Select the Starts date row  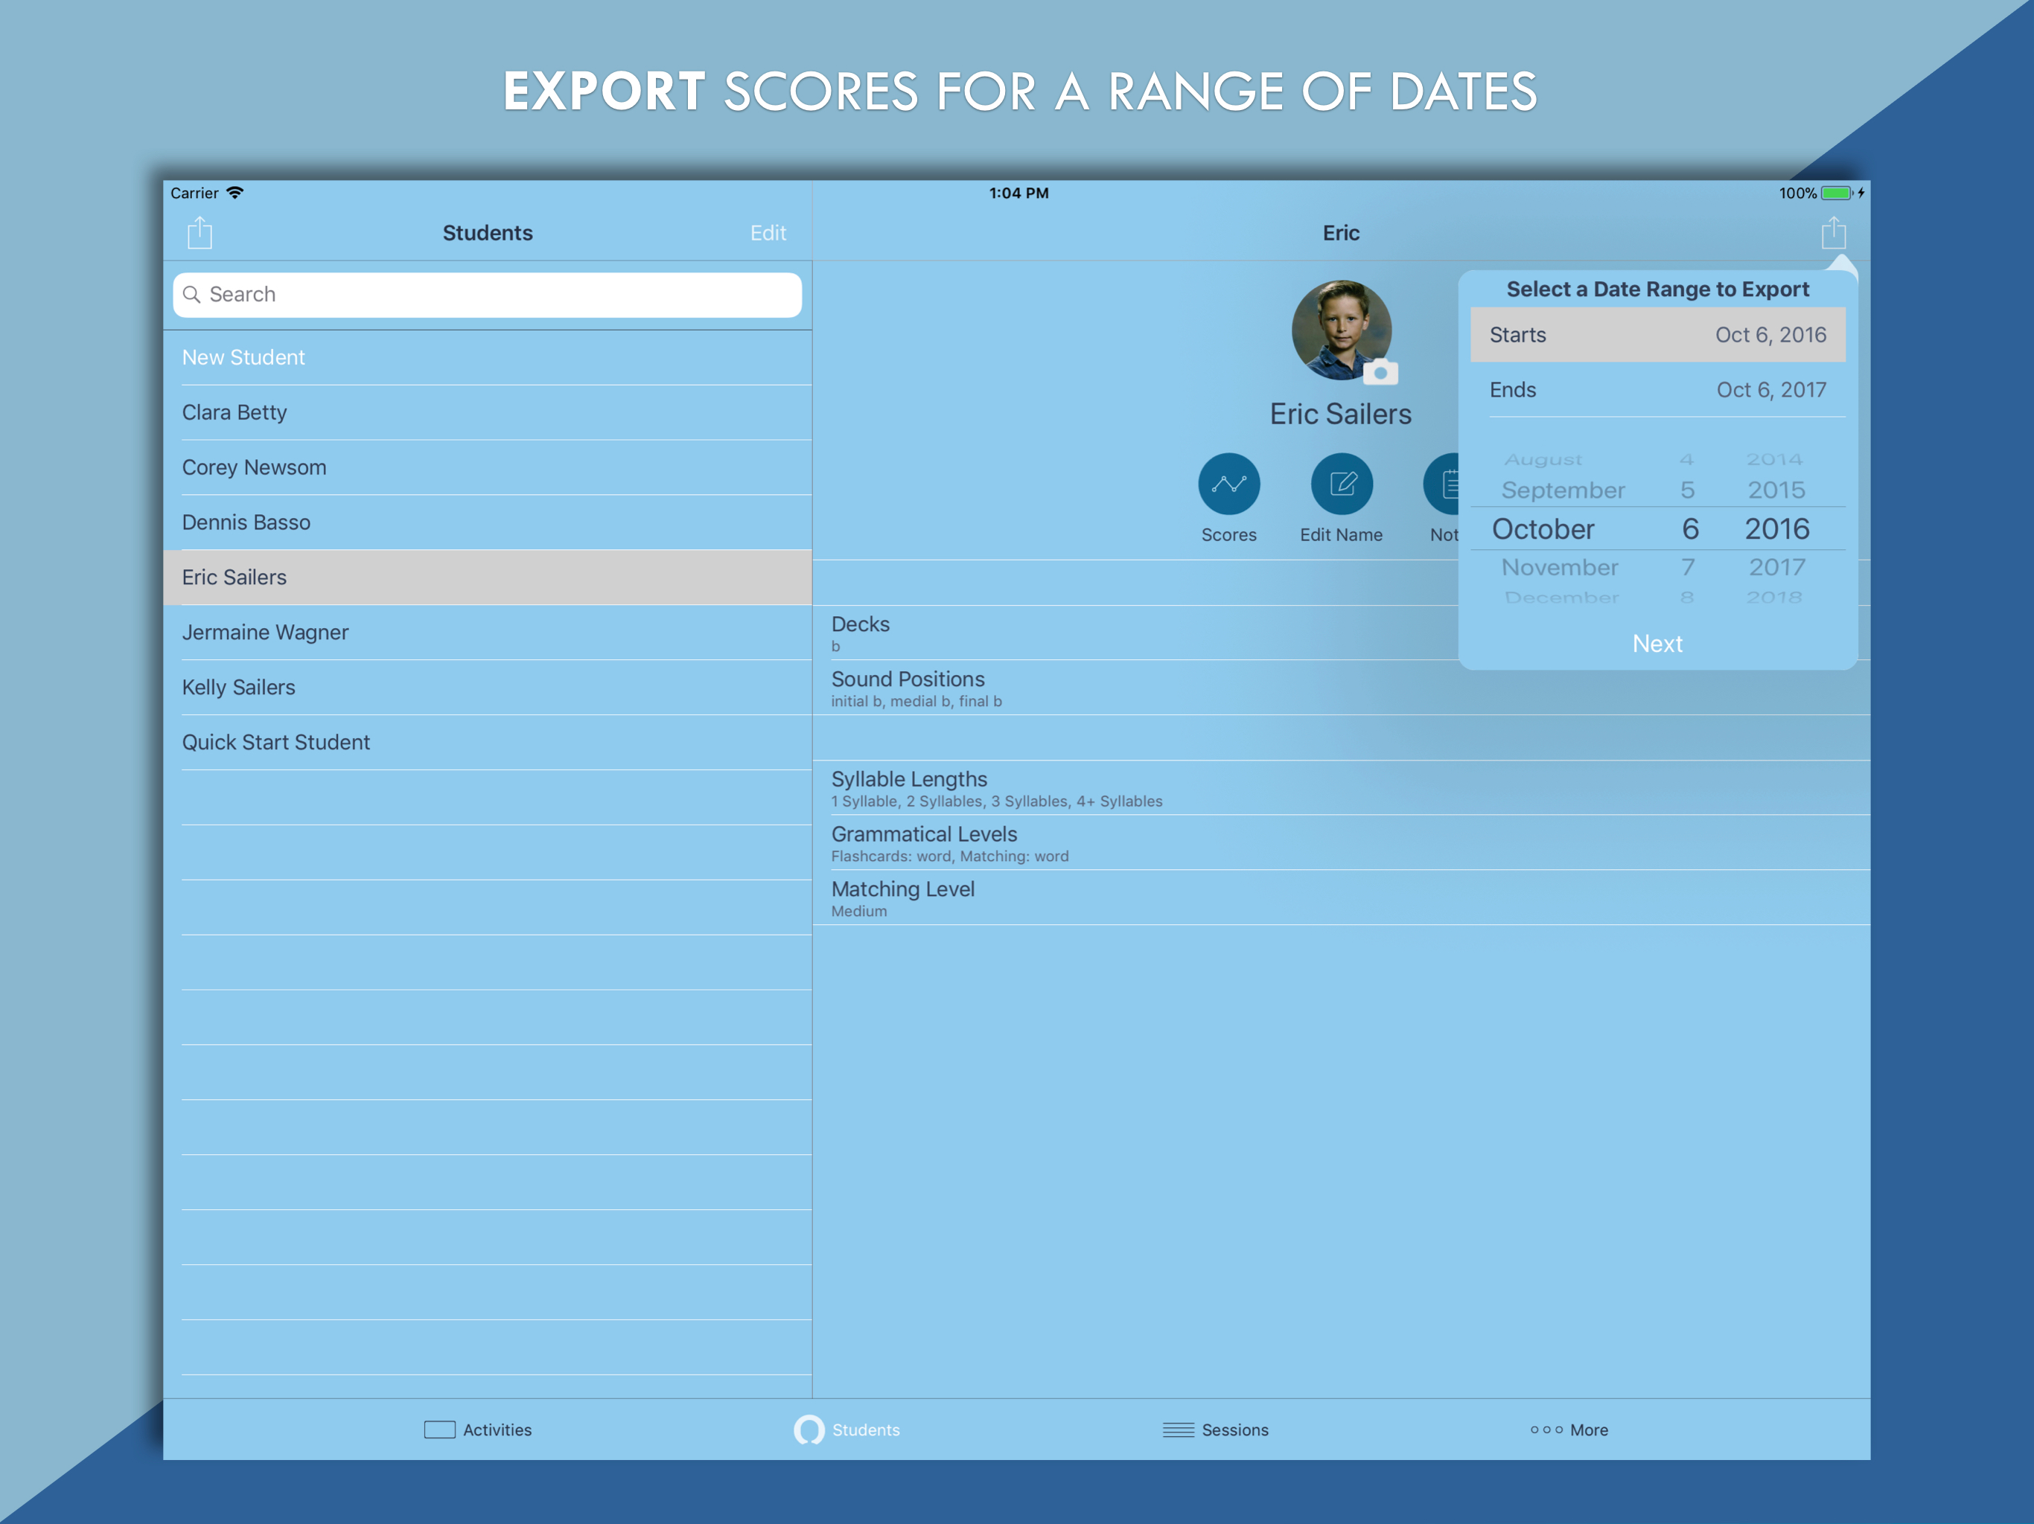click(1657, 335)
